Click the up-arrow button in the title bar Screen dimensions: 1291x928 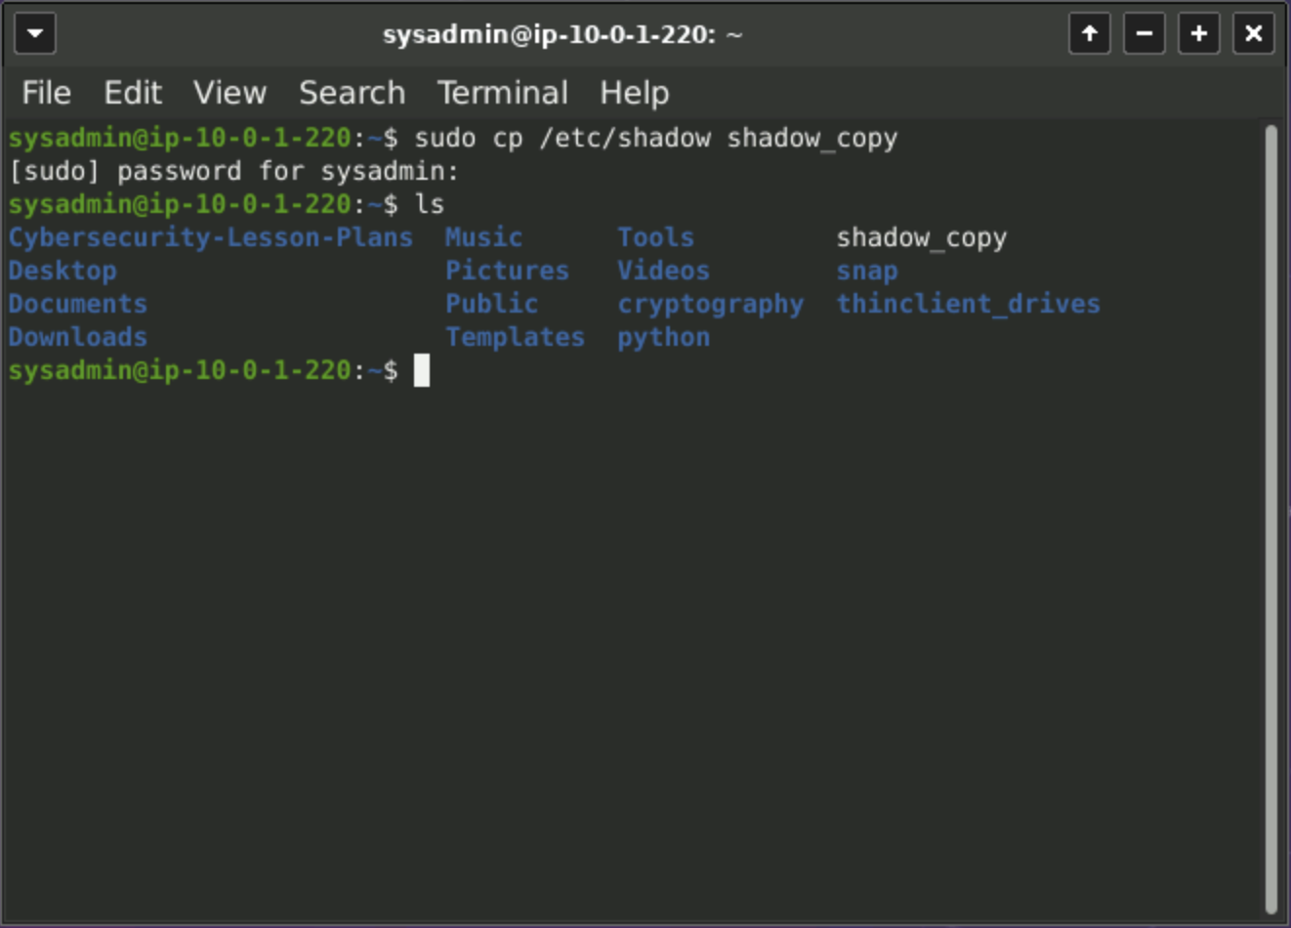click(1090, 34)
